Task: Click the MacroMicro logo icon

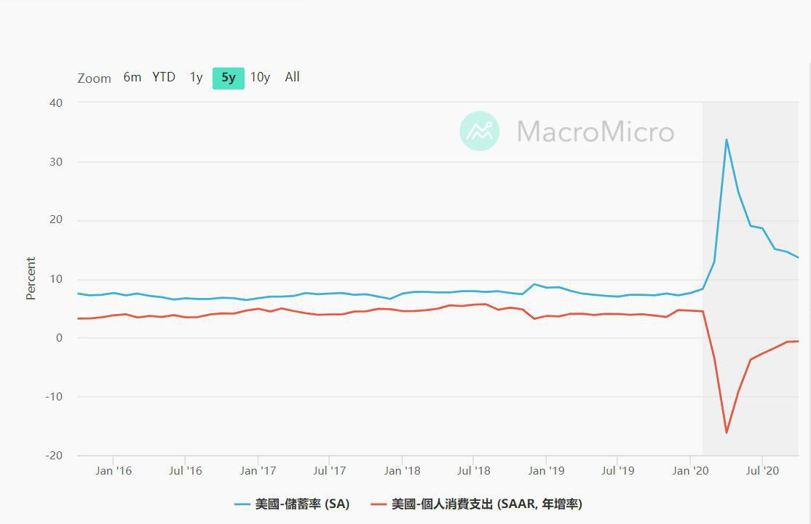Action: 480,131
